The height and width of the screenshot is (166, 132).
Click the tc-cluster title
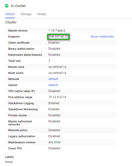click(18, 6)
